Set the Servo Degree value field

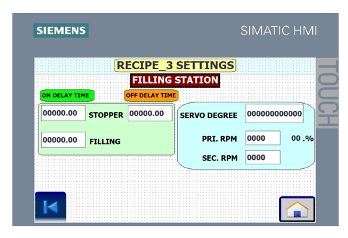click(x=274, y=113)
